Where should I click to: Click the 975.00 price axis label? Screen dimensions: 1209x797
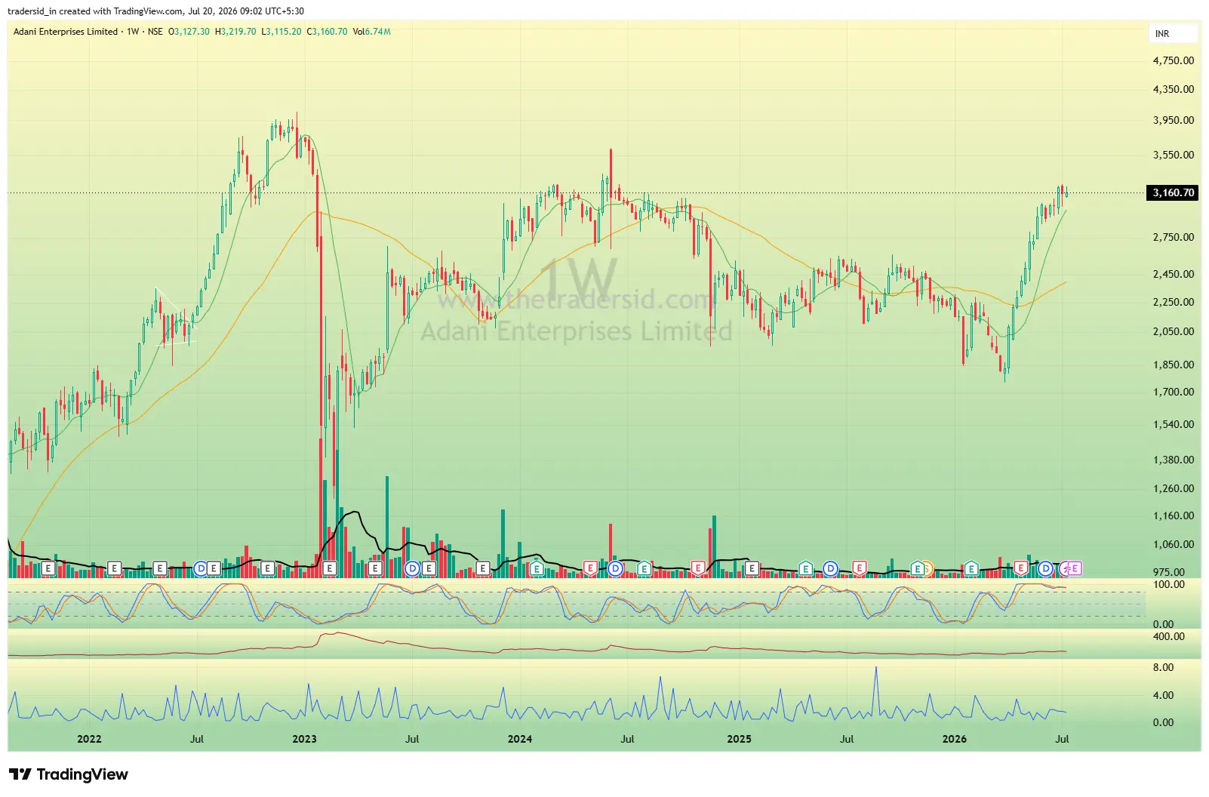(1169, 572)
